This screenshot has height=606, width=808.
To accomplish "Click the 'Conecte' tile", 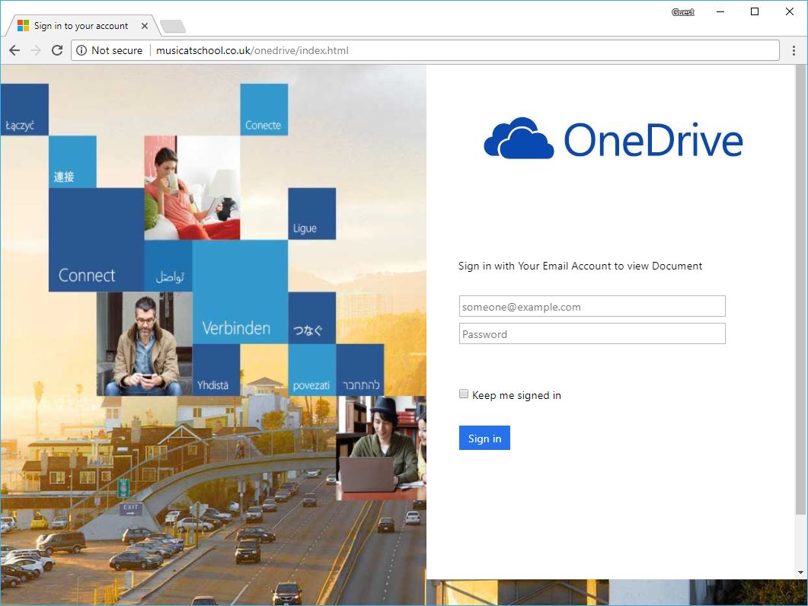I will click(x=263, y=110).
